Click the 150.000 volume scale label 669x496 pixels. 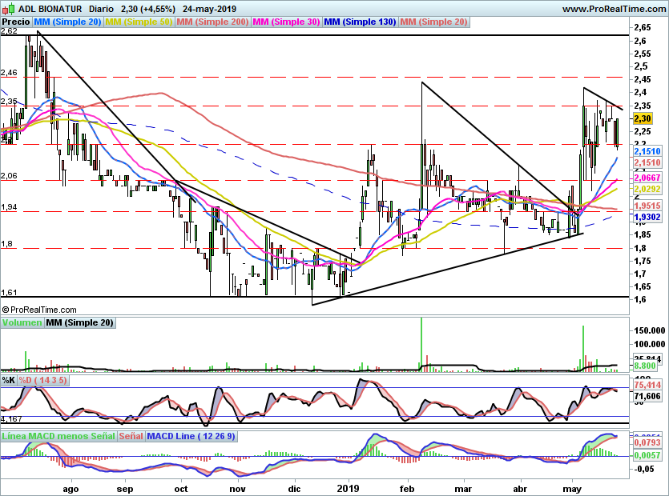point(650,330)
